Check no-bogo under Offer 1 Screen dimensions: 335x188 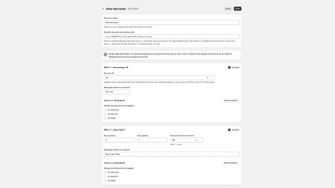point(105,118)
